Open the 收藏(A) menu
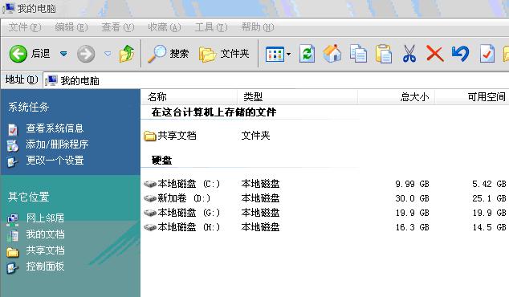Image resolution: width=509 pixels, height=297 pixels. (x=165, y=27)
